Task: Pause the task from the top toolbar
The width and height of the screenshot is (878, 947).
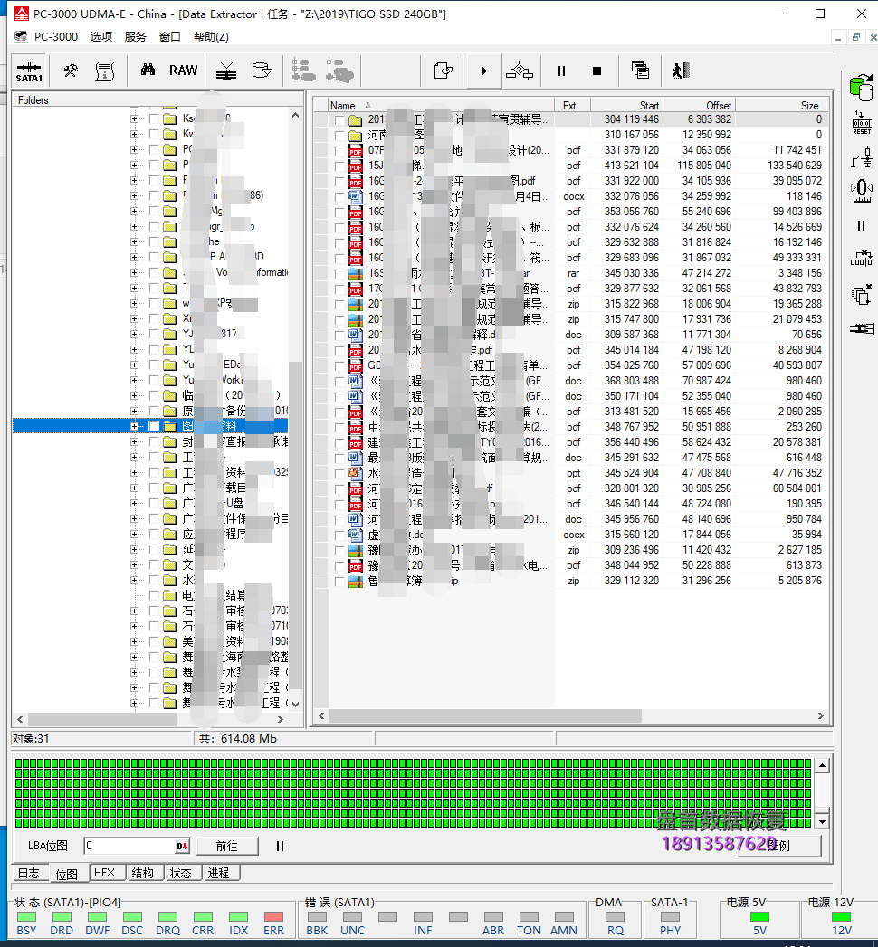Action: [x=561, y=71]
